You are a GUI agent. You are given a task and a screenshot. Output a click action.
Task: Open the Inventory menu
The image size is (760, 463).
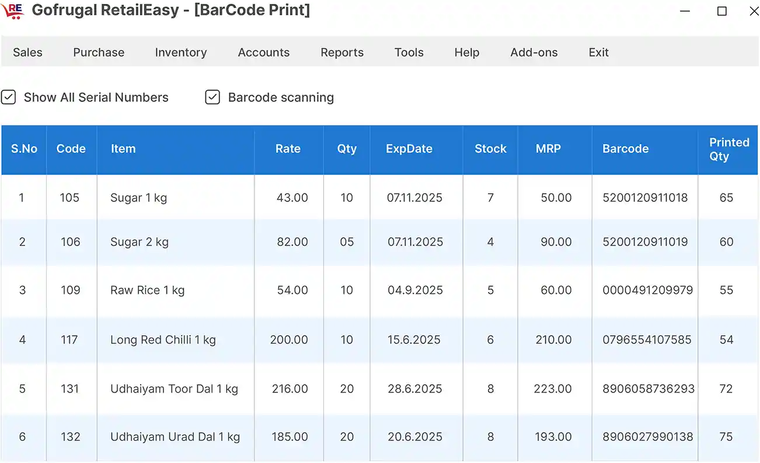[181, 52]
